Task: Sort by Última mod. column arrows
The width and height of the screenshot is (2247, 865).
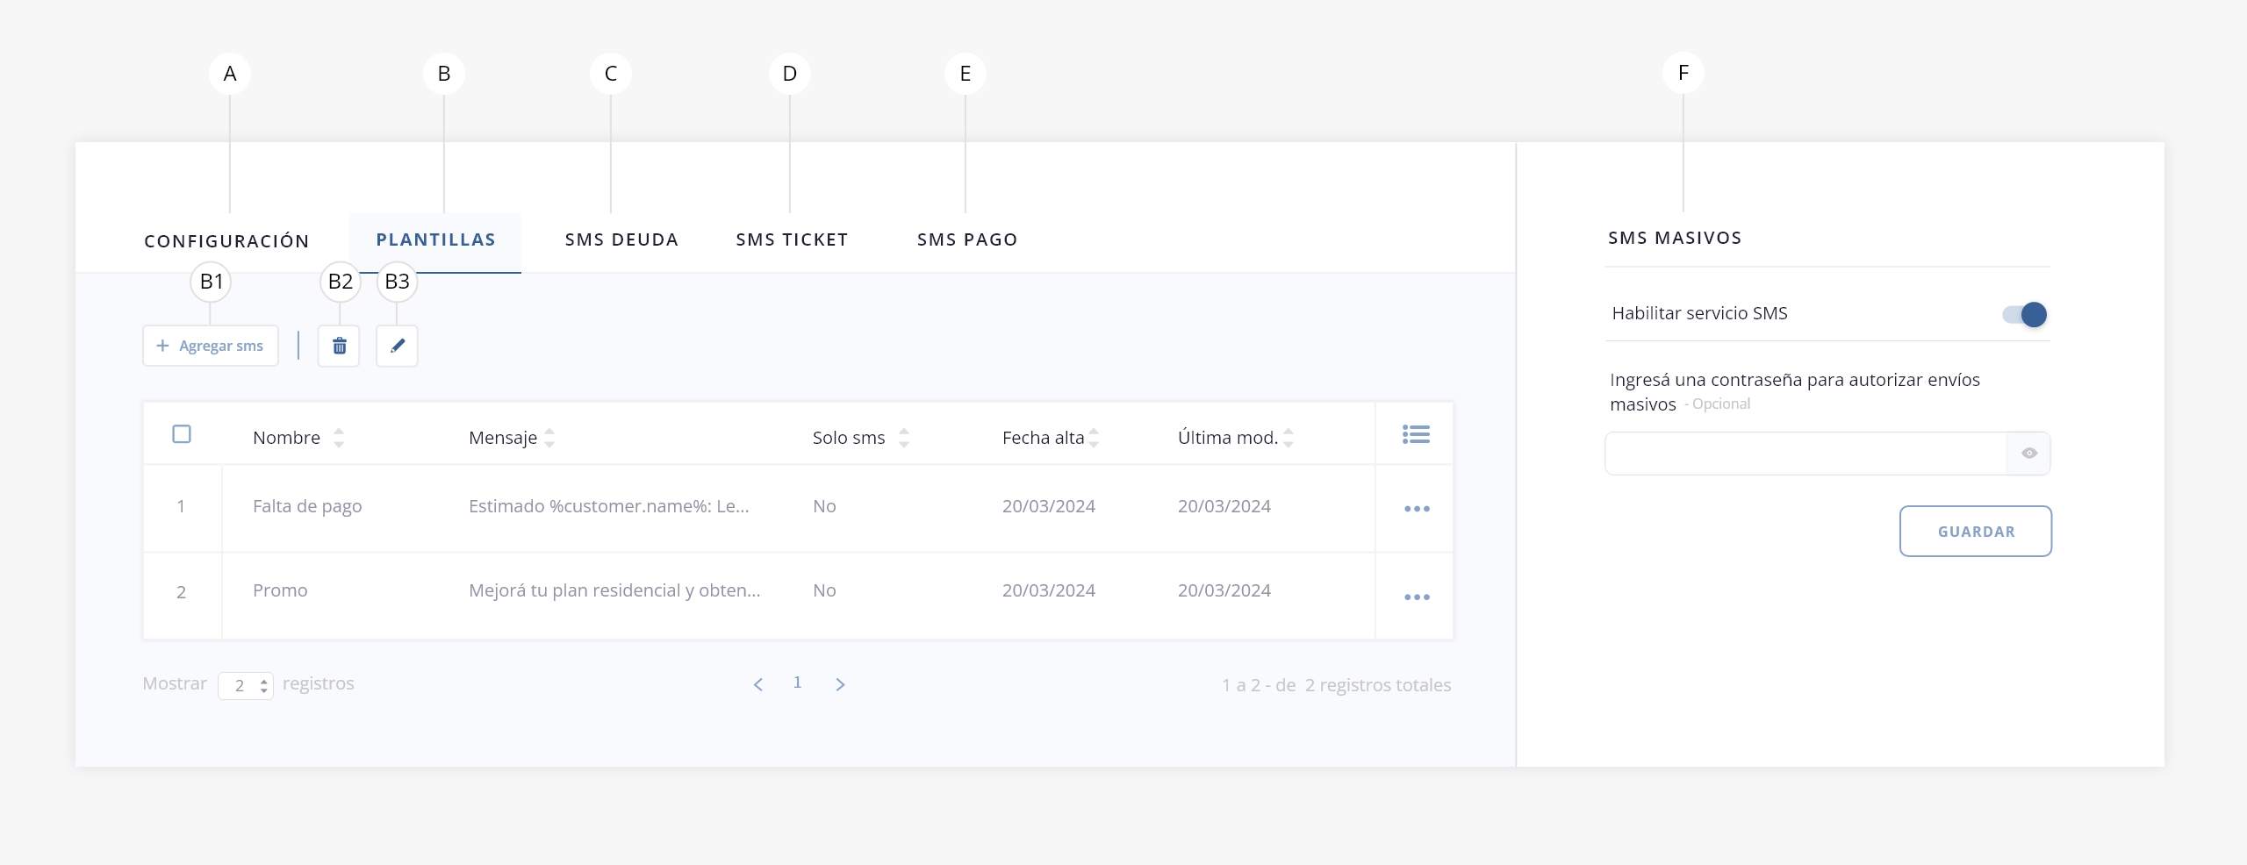Action: [x=1288, y=438]
